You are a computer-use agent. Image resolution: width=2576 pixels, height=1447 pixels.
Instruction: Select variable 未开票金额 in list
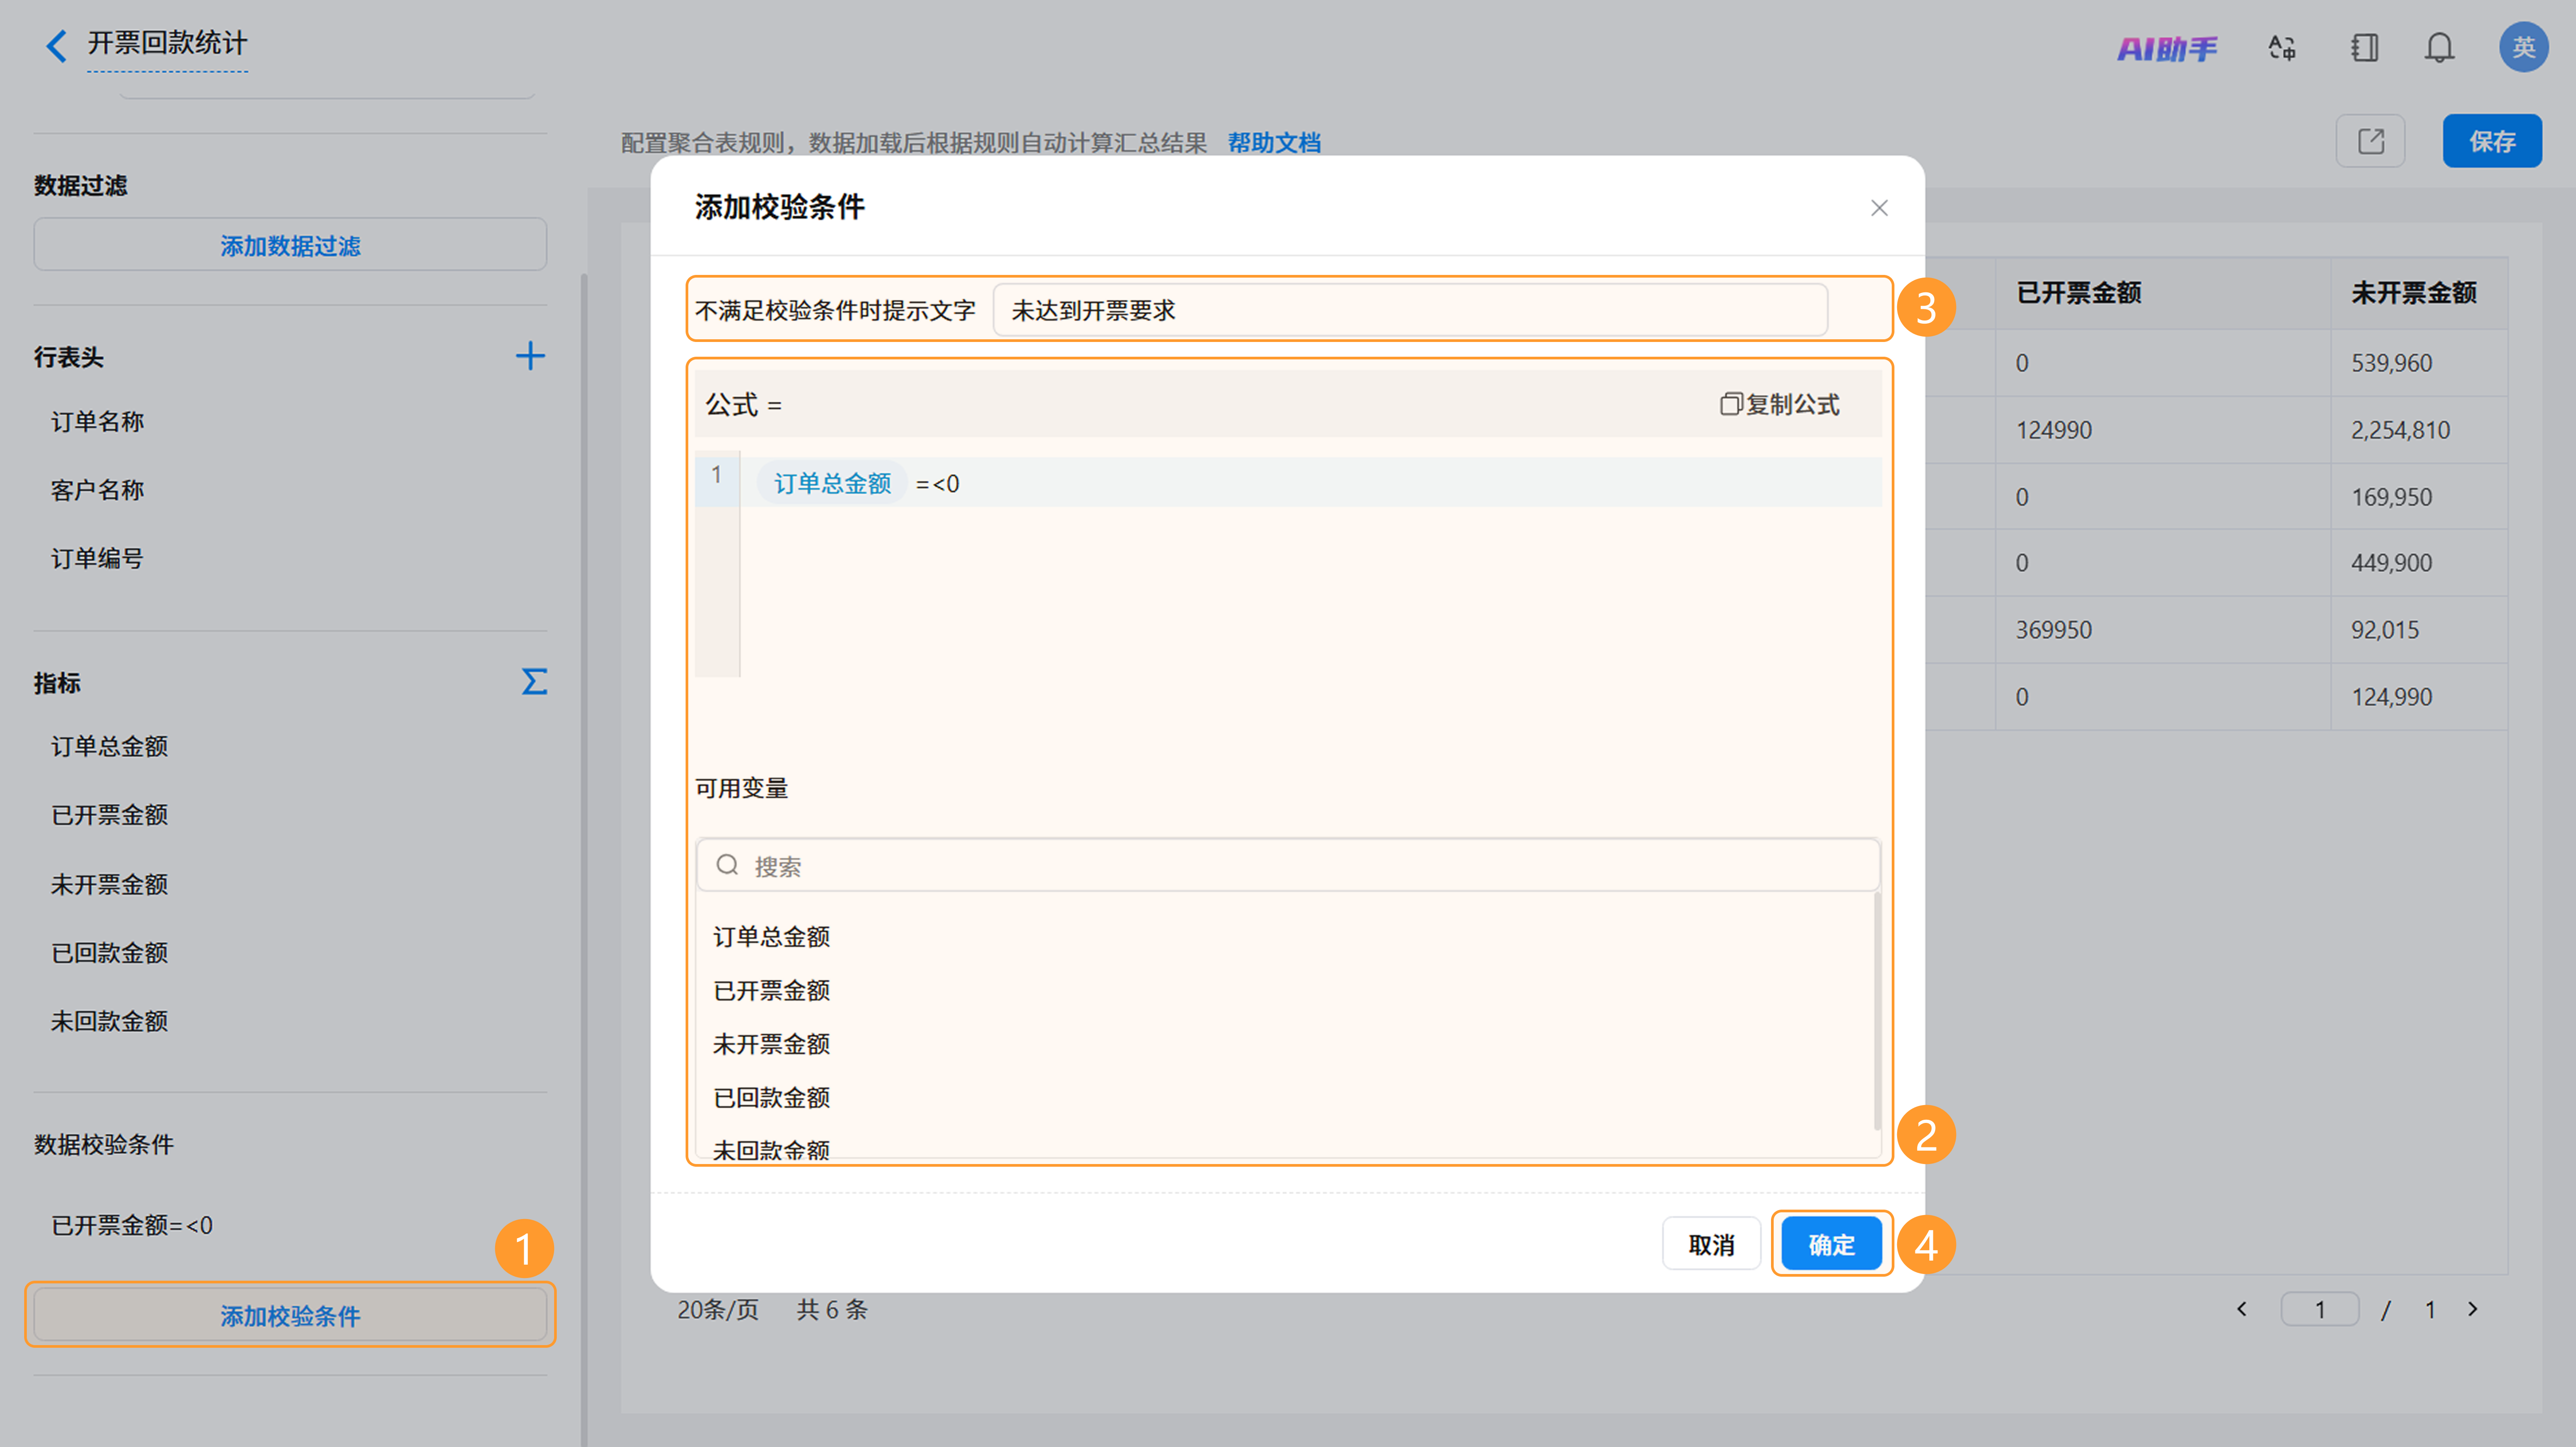click(x=772, y=1044)
